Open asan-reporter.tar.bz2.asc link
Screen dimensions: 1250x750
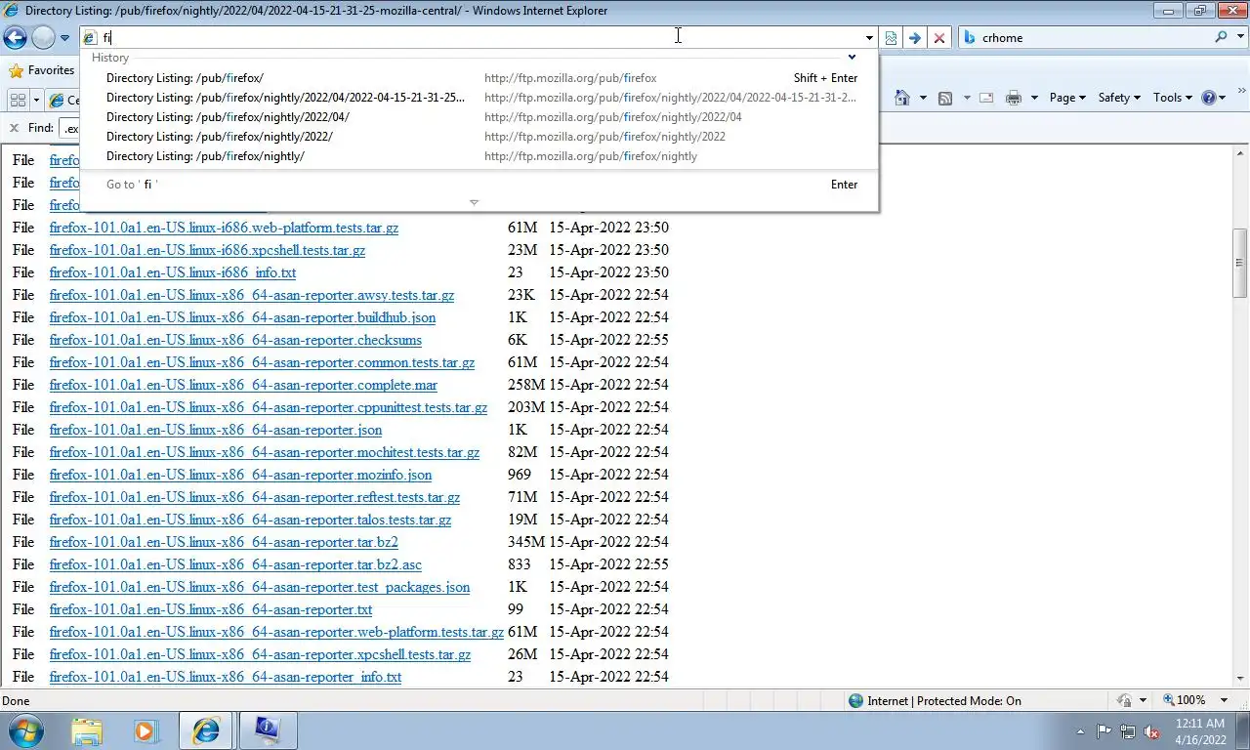(x=235, y=564)
